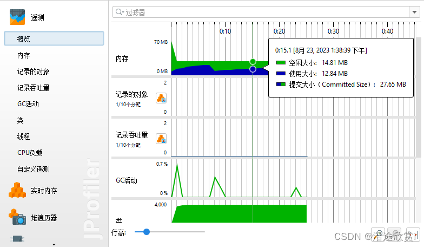This screenshot has height=247, width=424.
Task: Click the filter magnifier options icon
Action: 119,12
